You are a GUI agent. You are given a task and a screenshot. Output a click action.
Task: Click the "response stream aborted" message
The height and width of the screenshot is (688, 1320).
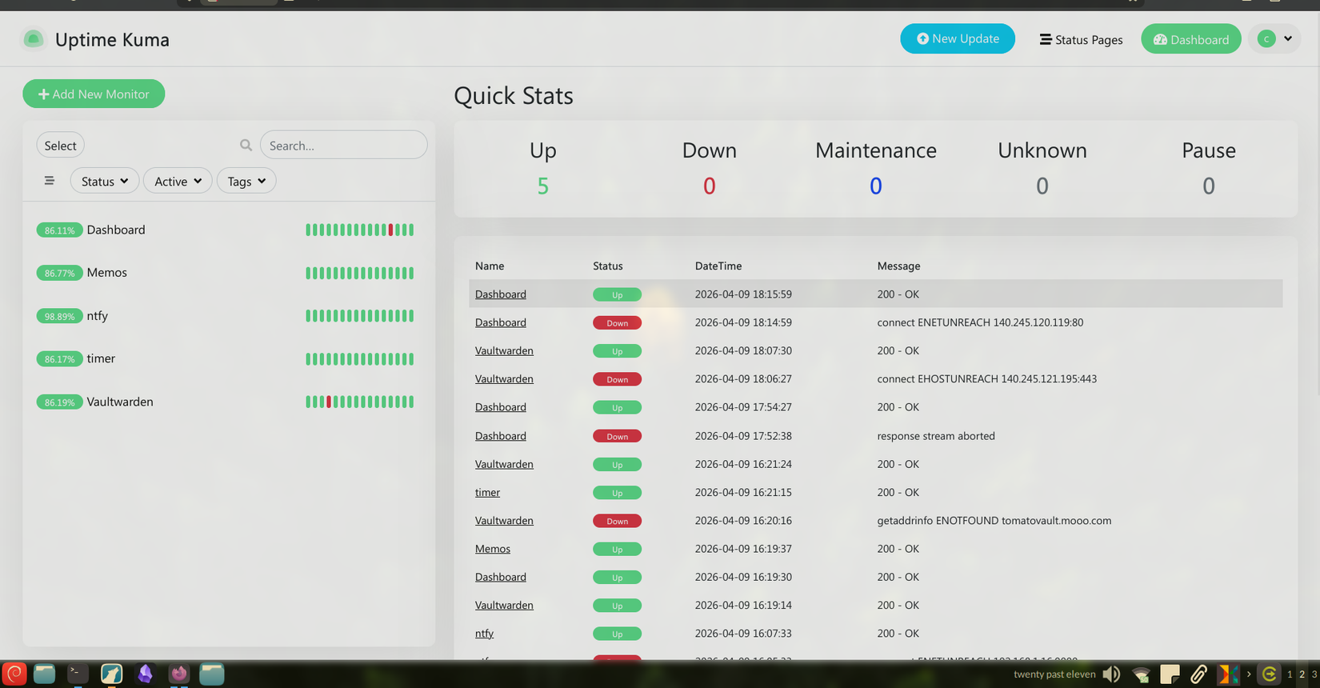936,436
